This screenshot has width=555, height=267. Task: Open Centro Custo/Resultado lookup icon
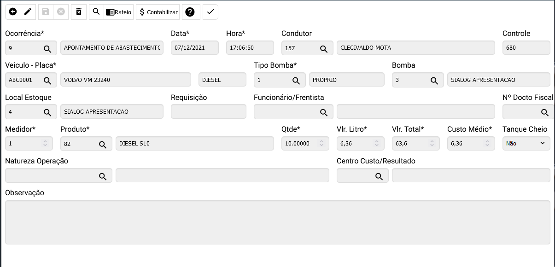(379, 176)
